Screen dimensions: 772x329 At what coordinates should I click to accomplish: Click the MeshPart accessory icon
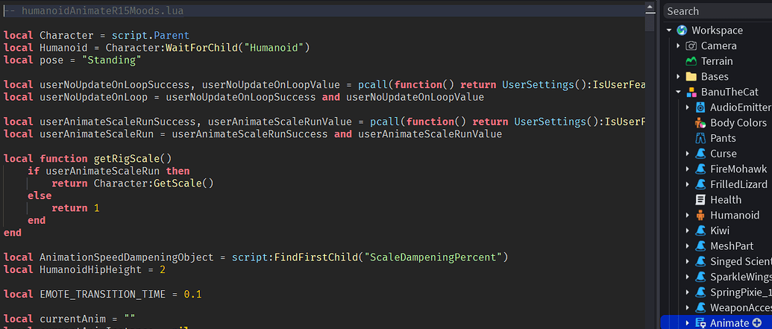(x=700, y=245)
